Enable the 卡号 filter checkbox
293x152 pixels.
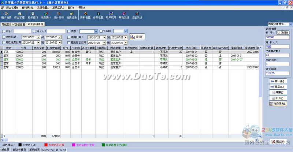(x=4, y=31)
